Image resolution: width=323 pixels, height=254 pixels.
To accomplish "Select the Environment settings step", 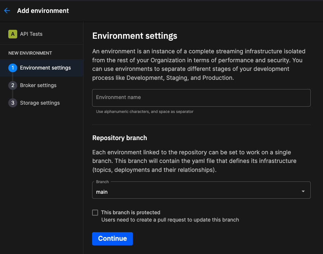I will [x=45, y=68].
